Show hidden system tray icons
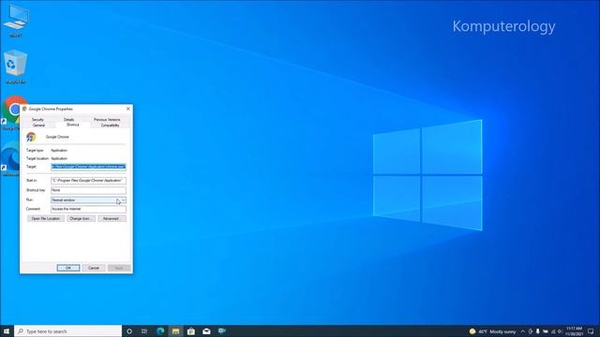600x337 pixels. [522, 331]
